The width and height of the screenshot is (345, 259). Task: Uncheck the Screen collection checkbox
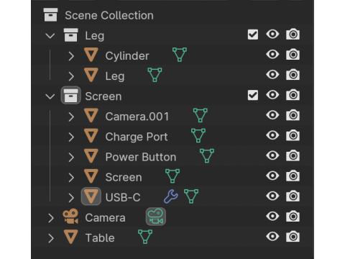pyautogui.click(x=253, y=95)
